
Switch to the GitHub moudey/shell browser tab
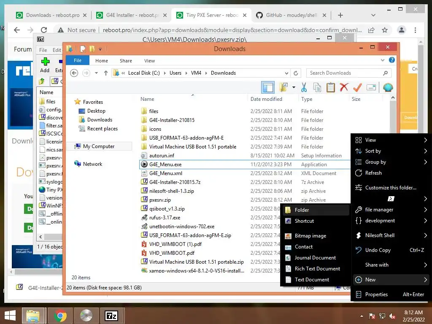point(291,15)
